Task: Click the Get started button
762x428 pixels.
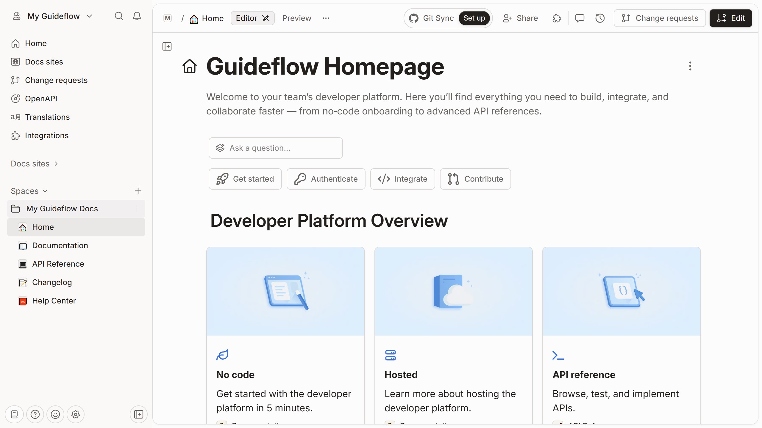Action: pos(245,179)
